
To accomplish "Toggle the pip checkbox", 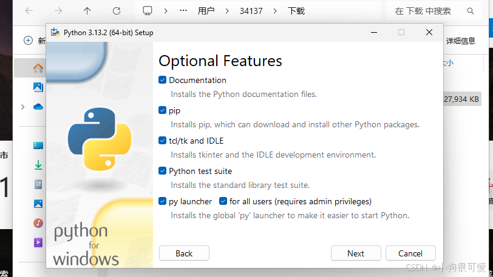I will pos(162,110).
